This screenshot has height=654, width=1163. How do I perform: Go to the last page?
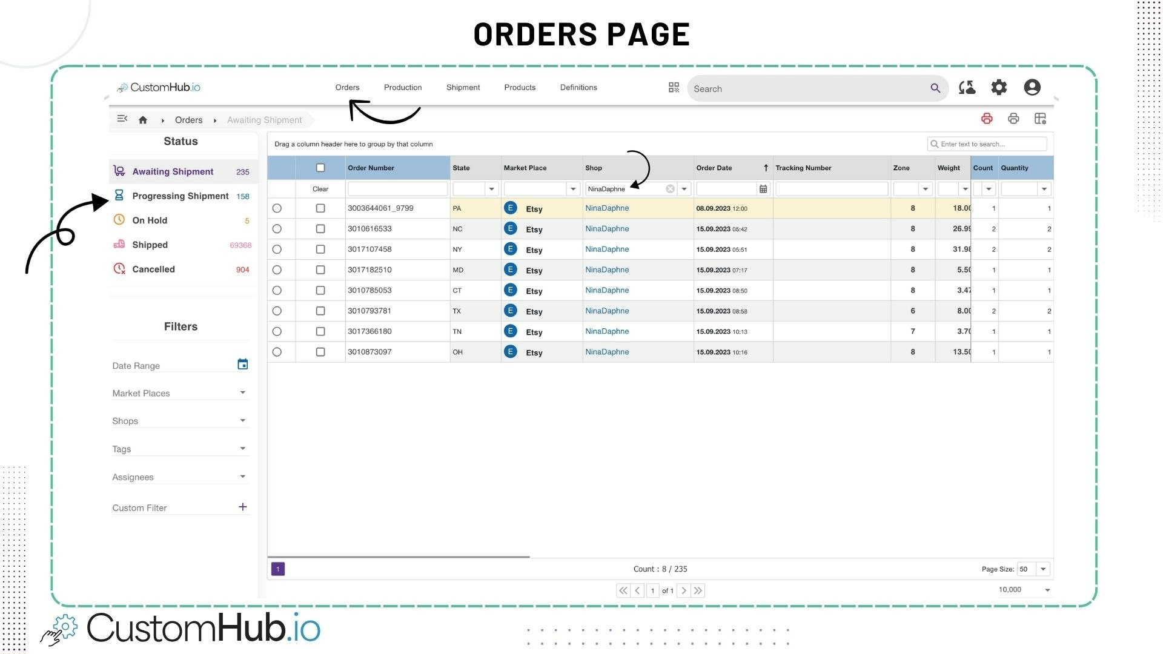[x=698, y=590]
